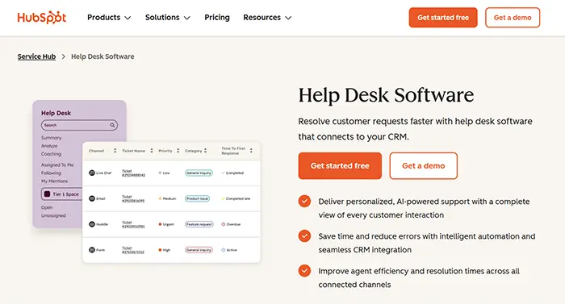The image size is (565, 304).
Task: Expand the Products menu chevron
Action: point(128,18)
